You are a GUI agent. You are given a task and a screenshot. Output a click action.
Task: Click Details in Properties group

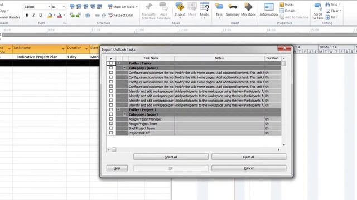tap(287, 11)
